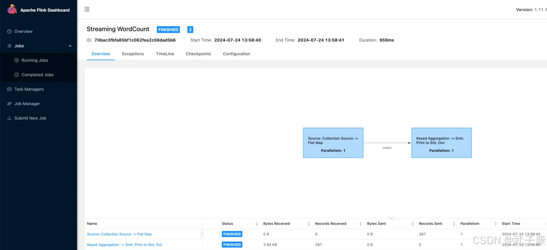This screenshot has height=250, width=547.
Task: Click the Job Manager build icon
Action: pyautogui.click(x=9, y=104)
